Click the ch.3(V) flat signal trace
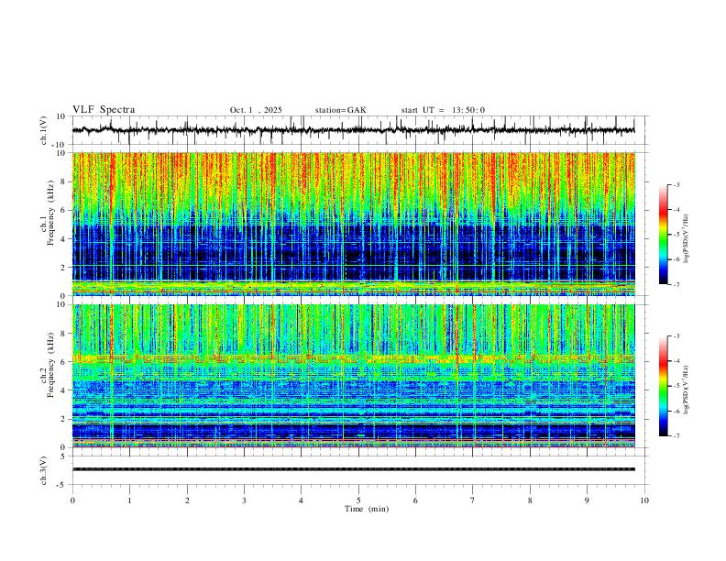 (353, 469)
